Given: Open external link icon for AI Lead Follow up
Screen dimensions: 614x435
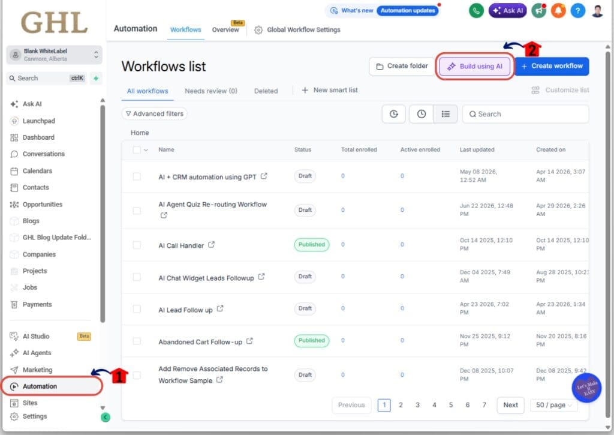Looking at the screenshot, I should (220, 309).
